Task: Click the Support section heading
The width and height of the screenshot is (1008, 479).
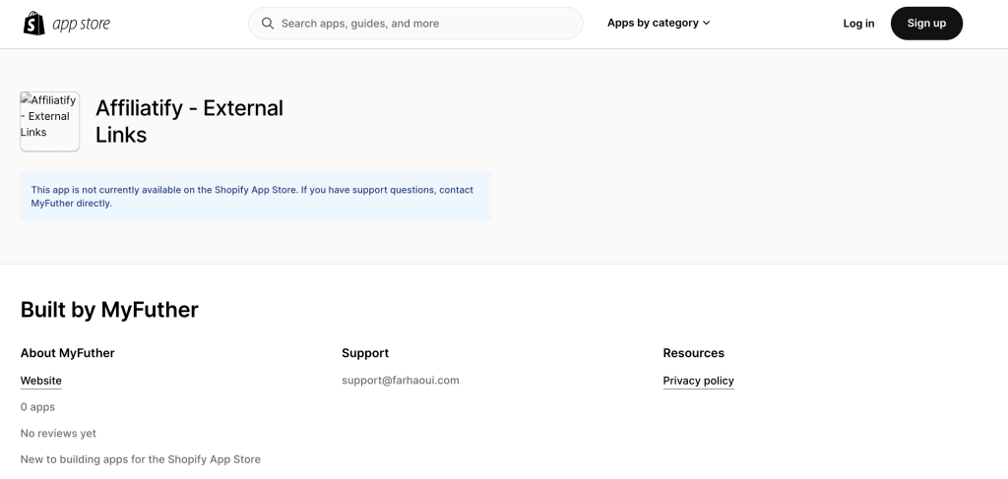Action: click(364, 353)
